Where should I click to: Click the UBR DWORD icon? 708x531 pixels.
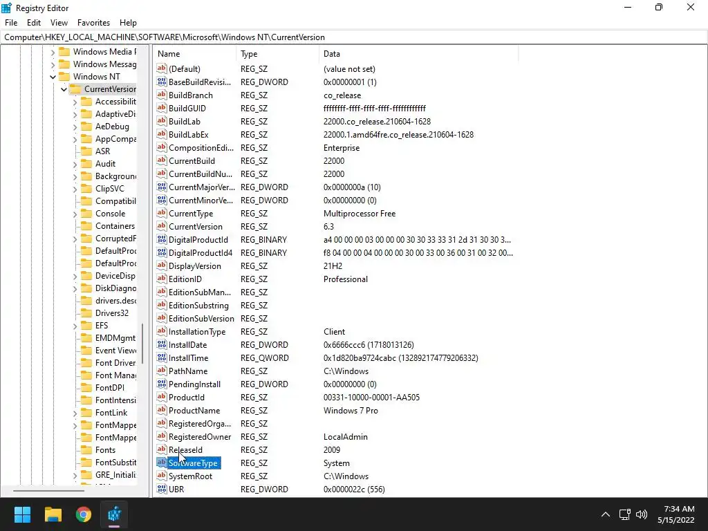click(x=162, y=489)
